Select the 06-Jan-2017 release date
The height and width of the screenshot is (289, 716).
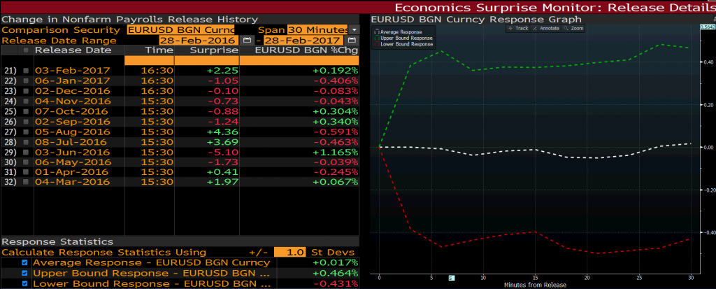click(73, 80)
